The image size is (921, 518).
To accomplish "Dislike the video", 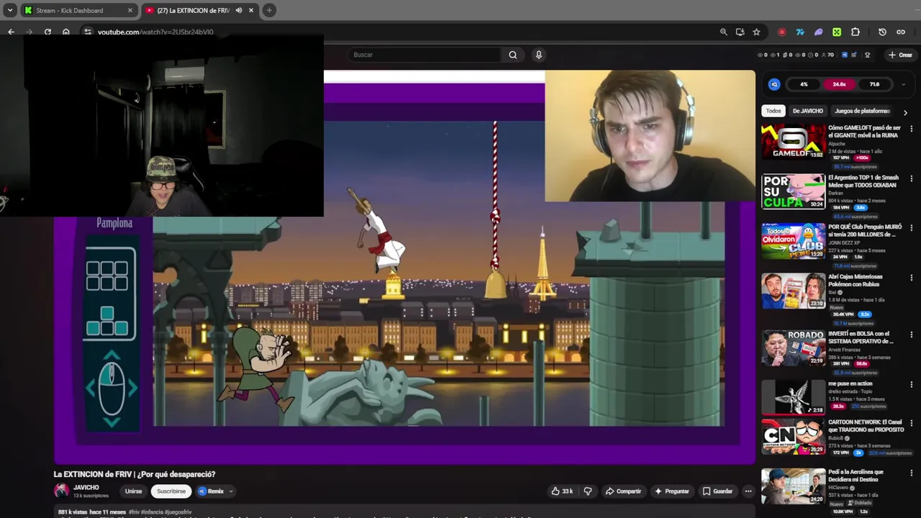I will pos(588,491).
